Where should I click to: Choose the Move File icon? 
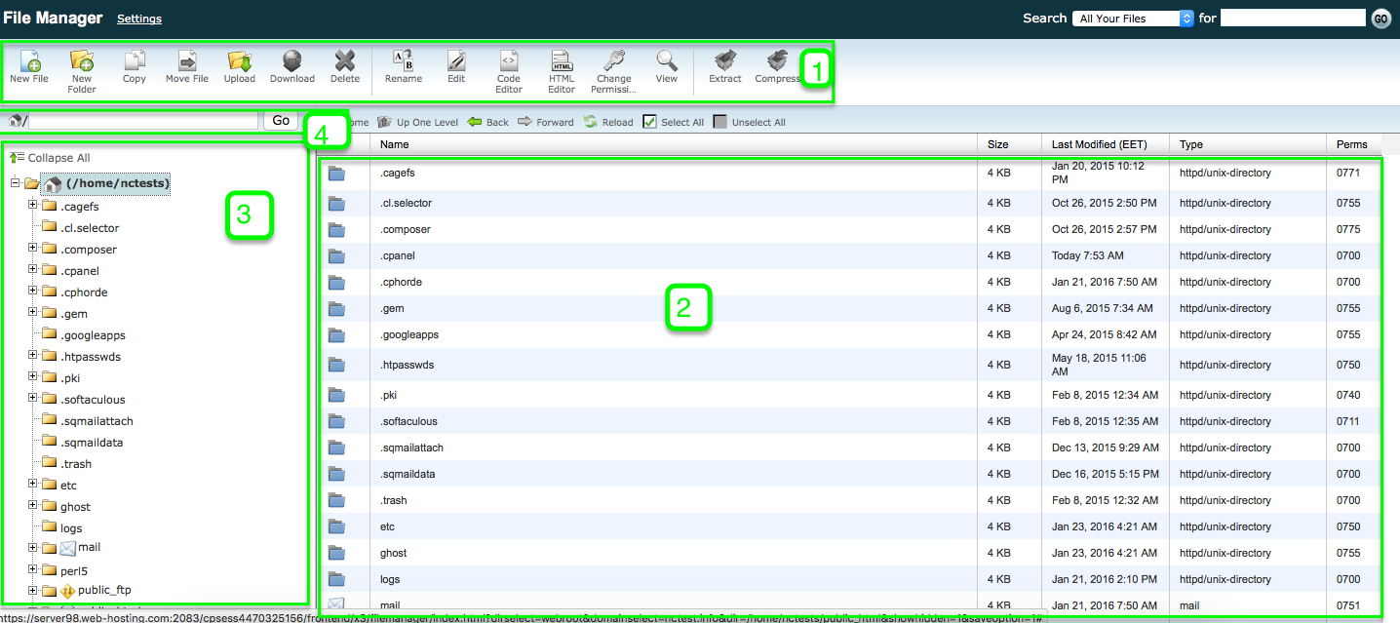(187, 61)
